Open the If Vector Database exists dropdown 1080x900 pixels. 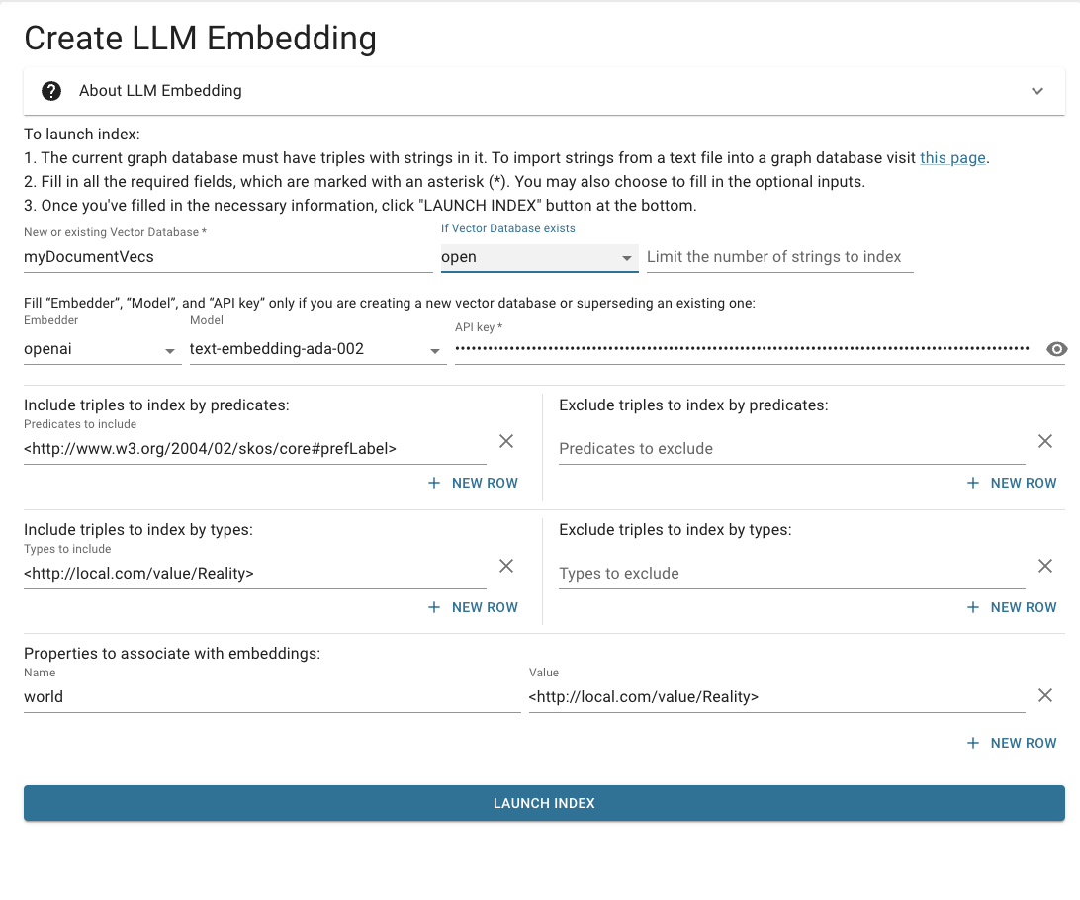coord(538,257)
